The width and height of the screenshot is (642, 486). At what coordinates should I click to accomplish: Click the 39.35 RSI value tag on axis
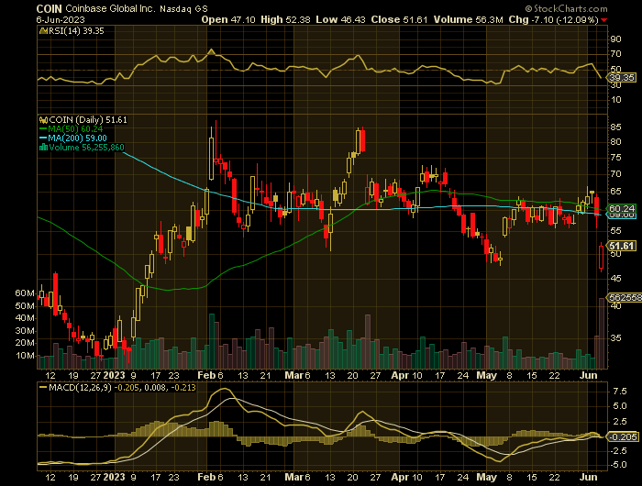pyautogui.click(x=622, y=77)
